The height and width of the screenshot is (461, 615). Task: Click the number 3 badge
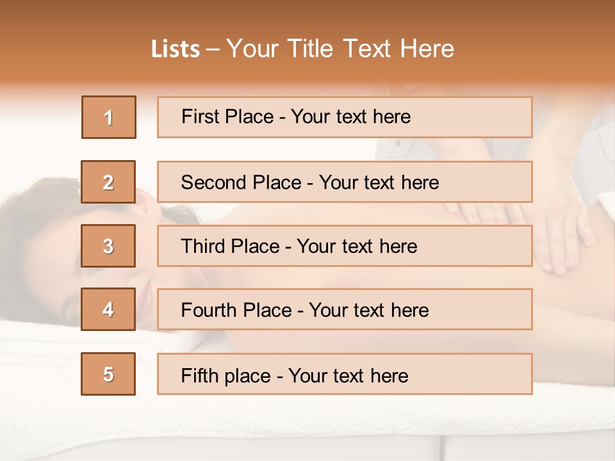108,246
